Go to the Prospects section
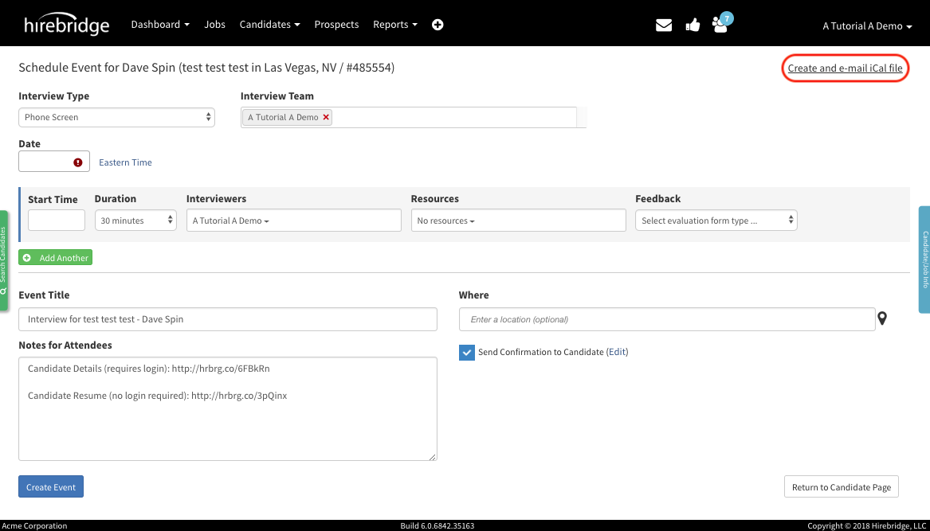Viewport: 930px width, 531px height. coord(336,25)
